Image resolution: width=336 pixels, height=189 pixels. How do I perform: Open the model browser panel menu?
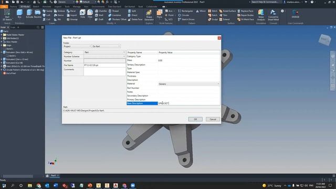coord(43,27)
